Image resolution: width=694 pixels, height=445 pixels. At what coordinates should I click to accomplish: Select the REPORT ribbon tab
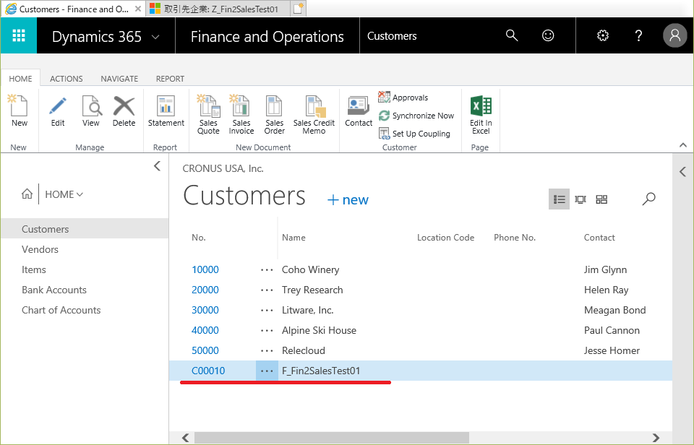click(x=170, y=79)
